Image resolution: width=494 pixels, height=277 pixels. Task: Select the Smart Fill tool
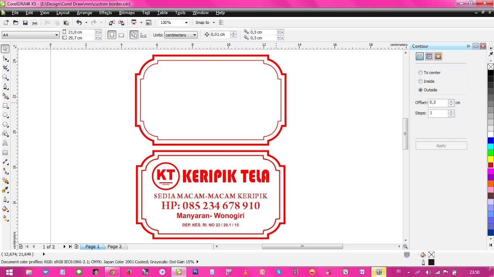[5, 96]
